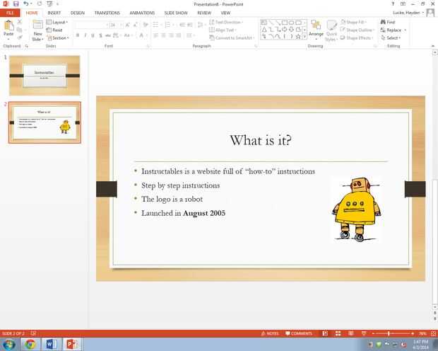
Task: Switch to Normal view in status bar
Action: pos(325,333)
